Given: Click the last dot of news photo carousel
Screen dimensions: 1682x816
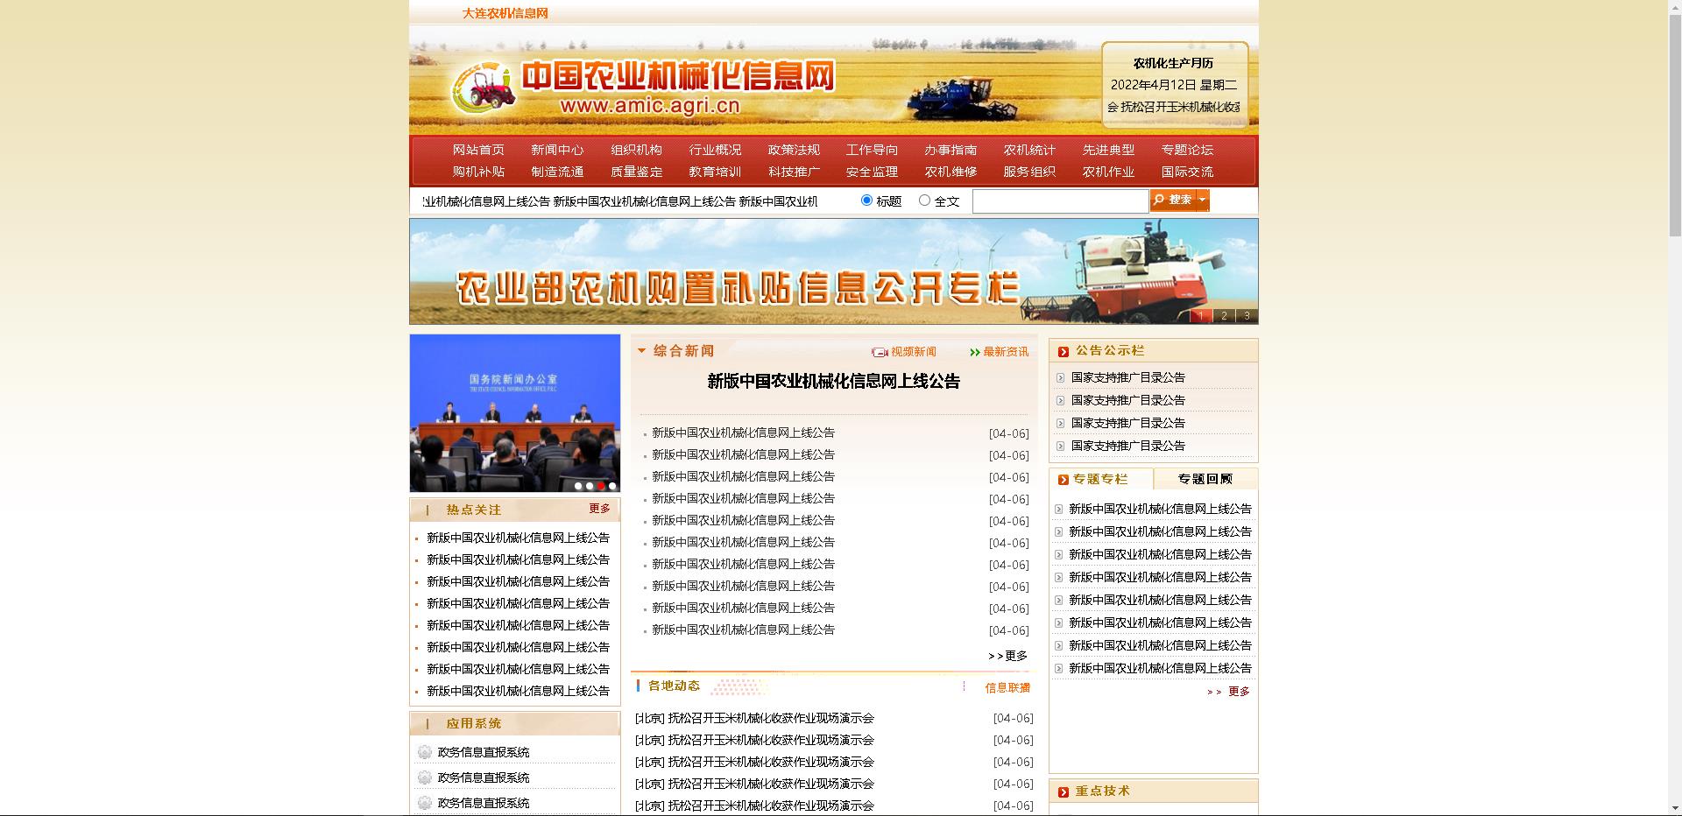Looking at the screenshot, I should (x=612, y=486).
